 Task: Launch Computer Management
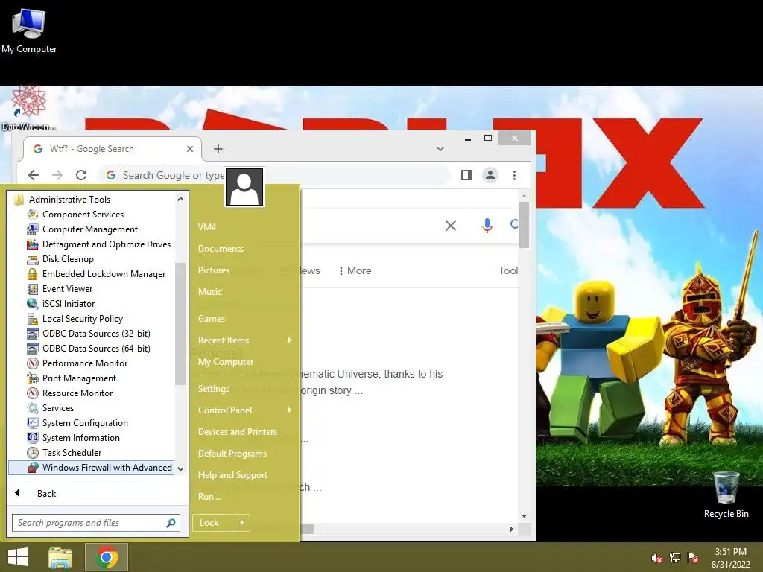coord(91,229)
